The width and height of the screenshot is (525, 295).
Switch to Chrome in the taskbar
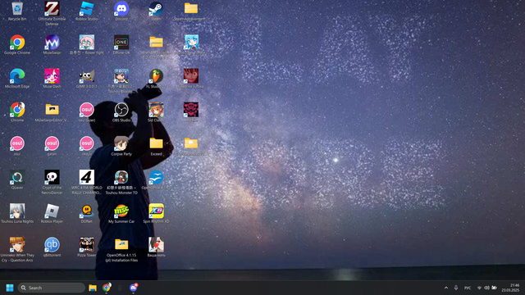click(x=107, y=288)
